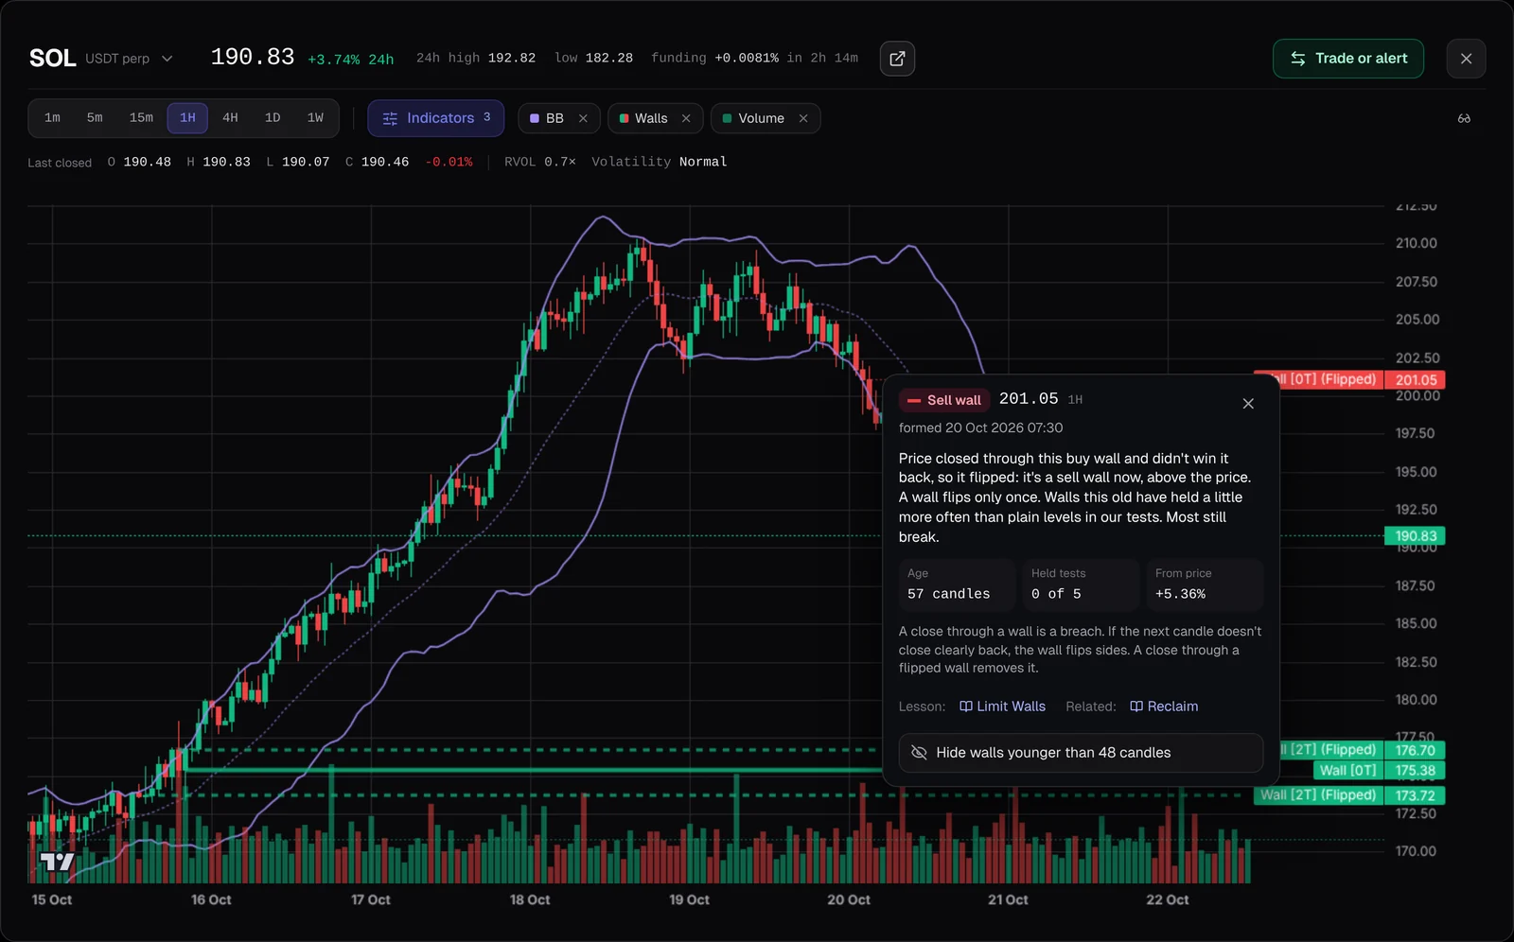1514x942 pixels.
Task: Open the Reclaim related lesson link
Action: 1164,706
